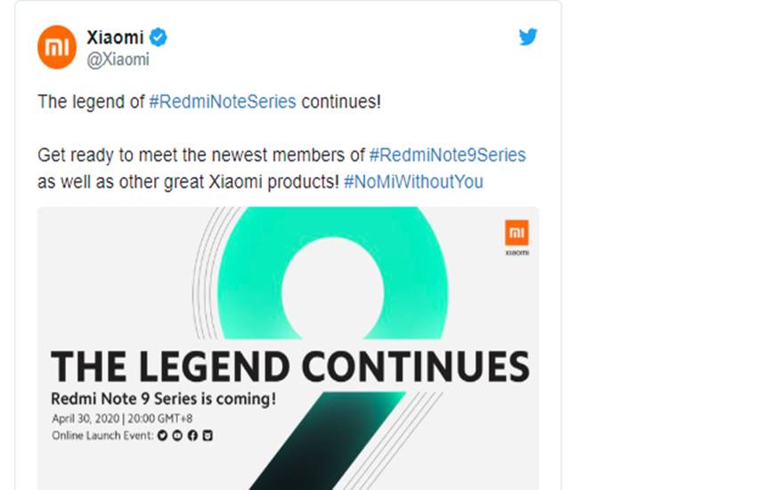The height and width of the screenshot is (490, 757).
Task: Open the Twitter bird logo
Action: pyautogui.click(x=528, y=37)
